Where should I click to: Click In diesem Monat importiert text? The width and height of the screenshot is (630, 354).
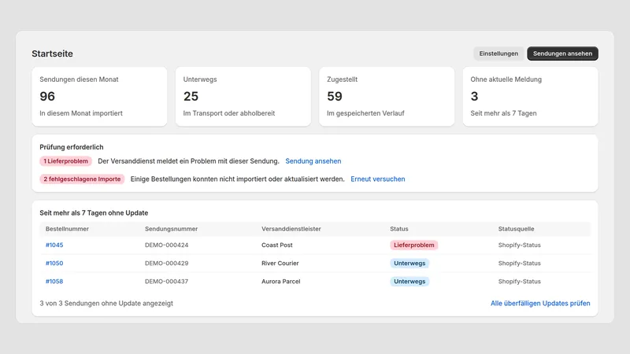(81, 113)
